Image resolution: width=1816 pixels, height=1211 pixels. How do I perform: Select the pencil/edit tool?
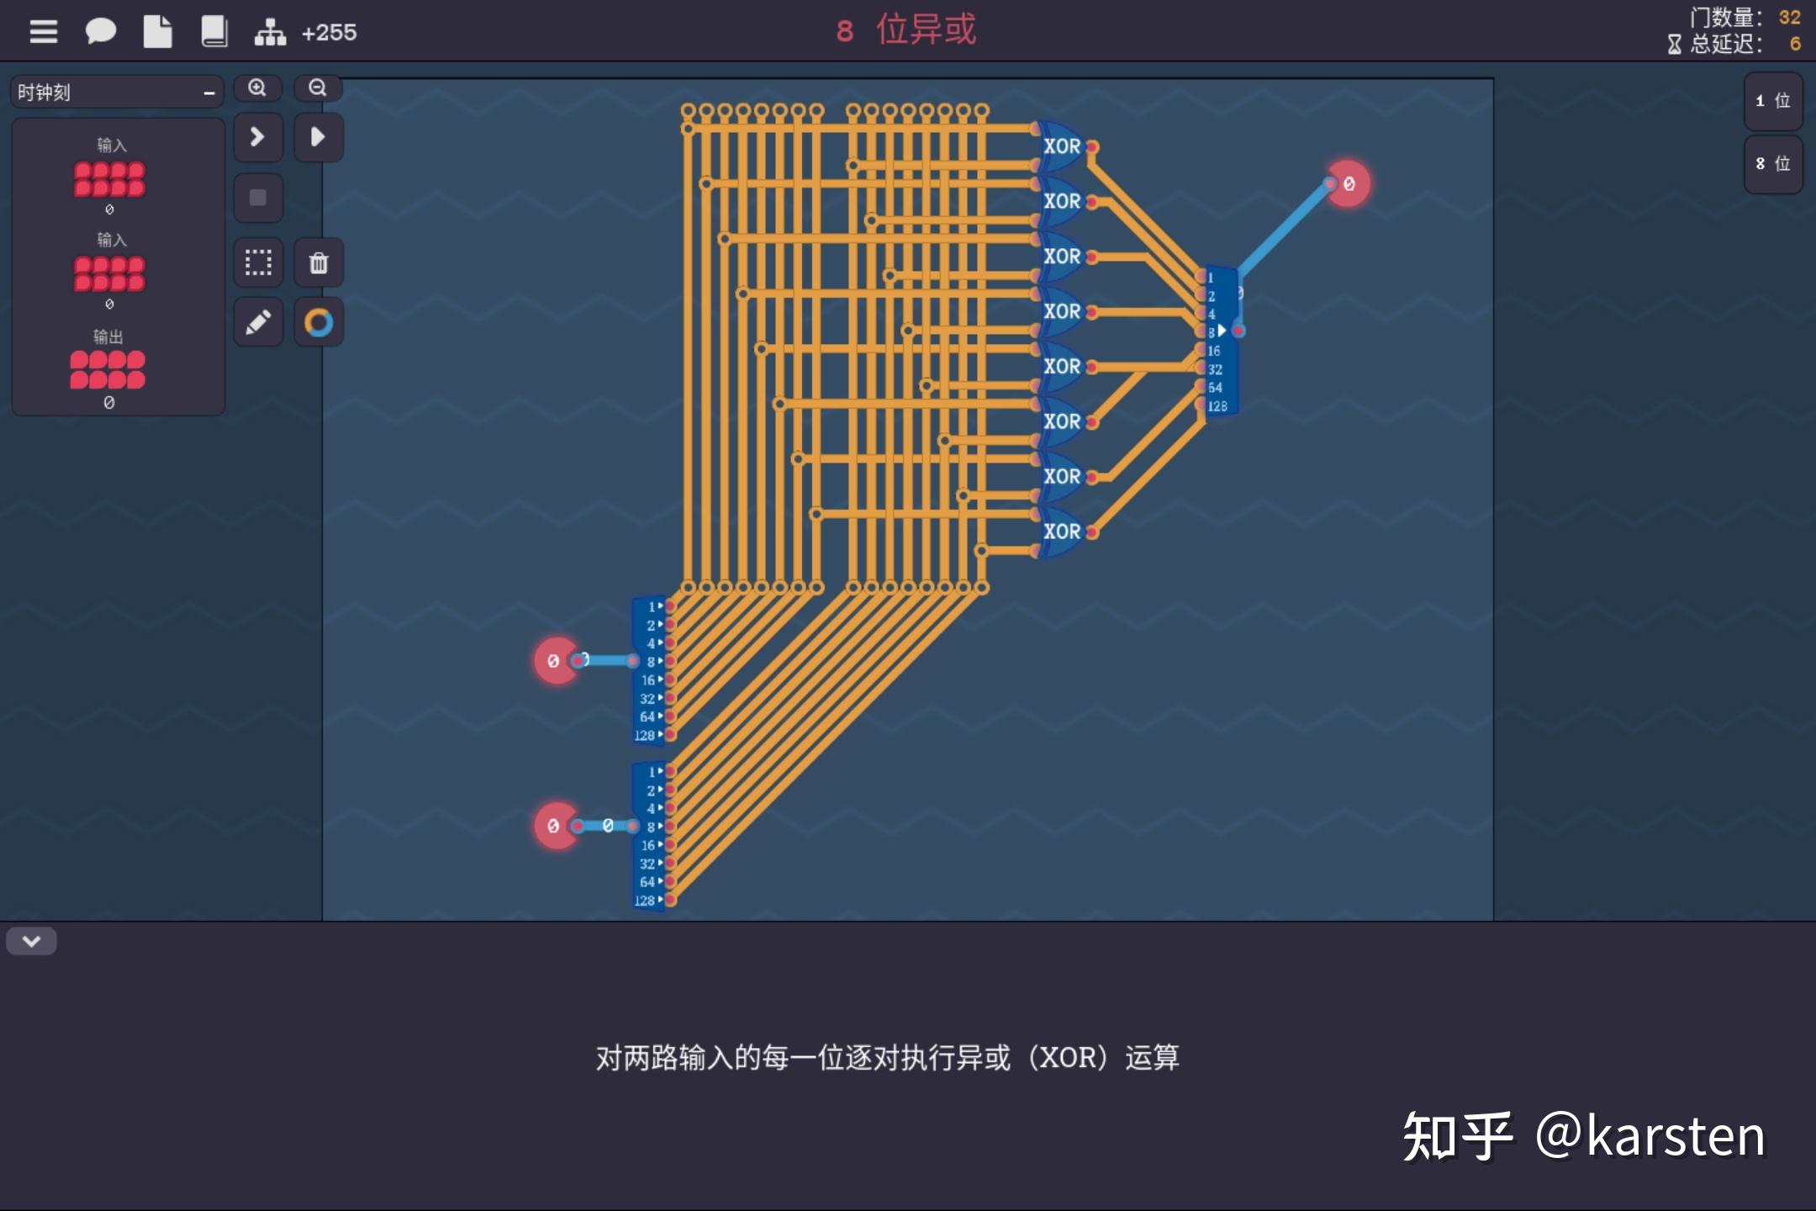click(x=258, y=320)
